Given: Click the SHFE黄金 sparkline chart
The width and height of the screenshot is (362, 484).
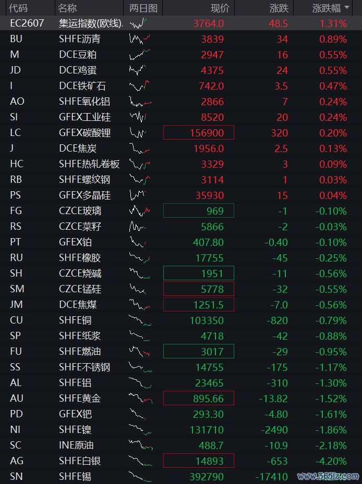Looking at the screenshot, I should 141,398.
